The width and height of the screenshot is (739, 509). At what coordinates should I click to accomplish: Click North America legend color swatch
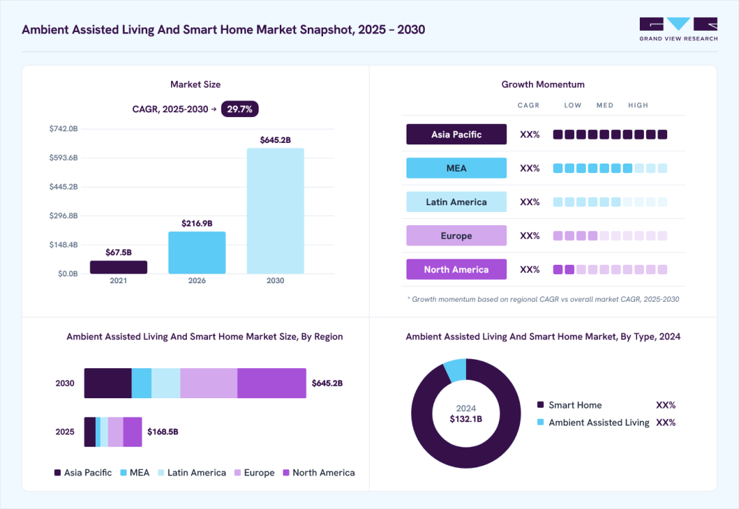point(286,473)
